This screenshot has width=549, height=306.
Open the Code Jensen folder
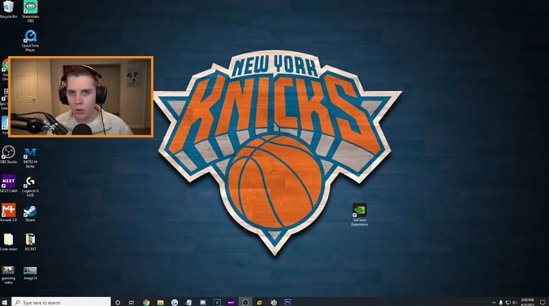point(8,242)
